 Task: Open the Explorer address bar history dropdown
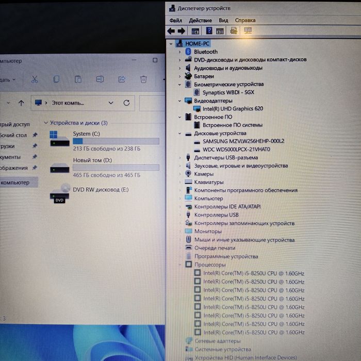(x=111, y=103)
